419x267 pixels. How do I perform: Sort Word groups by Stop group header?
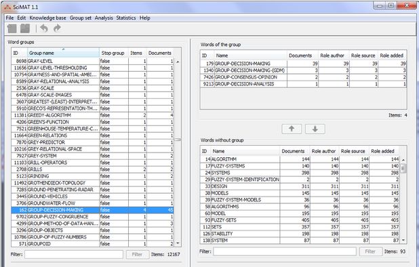tap(114, 53)
